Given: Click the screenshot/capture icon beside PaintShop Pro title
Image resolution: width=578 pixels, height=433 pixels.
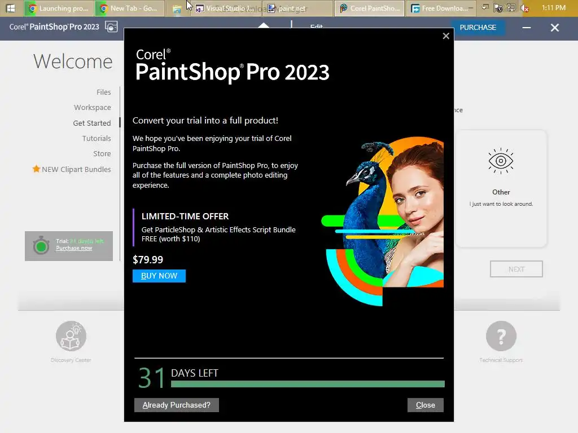Looking at the screenshot, I should [x=111, y=27].
